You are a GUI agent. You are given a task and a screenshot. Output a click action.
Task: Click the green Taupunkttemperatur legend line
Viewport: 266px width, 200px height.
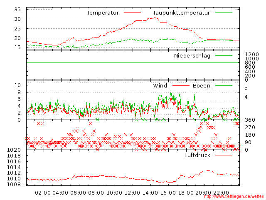[224, 13]
